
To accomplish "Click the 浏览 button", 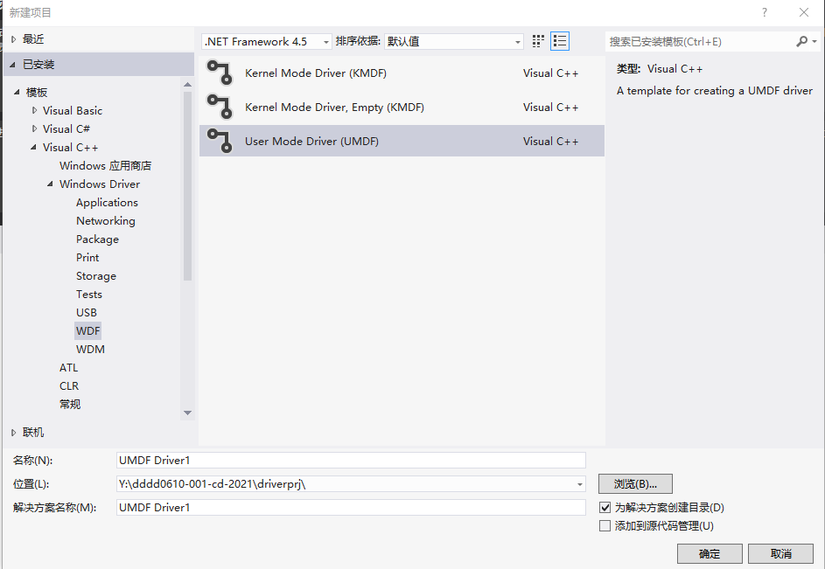I will tap(634, 483).
